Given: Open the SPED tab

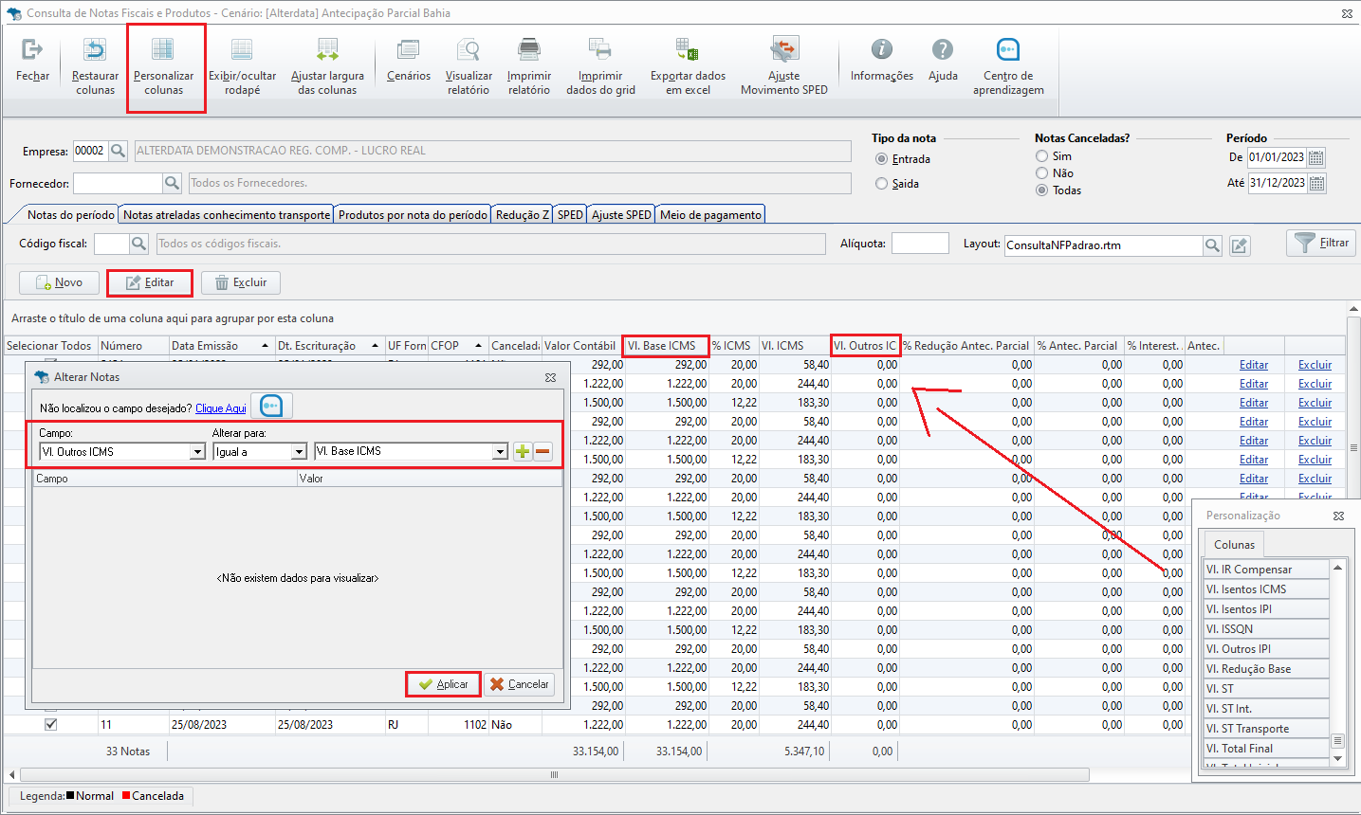Looking at the screenshot, I should pos(570,215).
